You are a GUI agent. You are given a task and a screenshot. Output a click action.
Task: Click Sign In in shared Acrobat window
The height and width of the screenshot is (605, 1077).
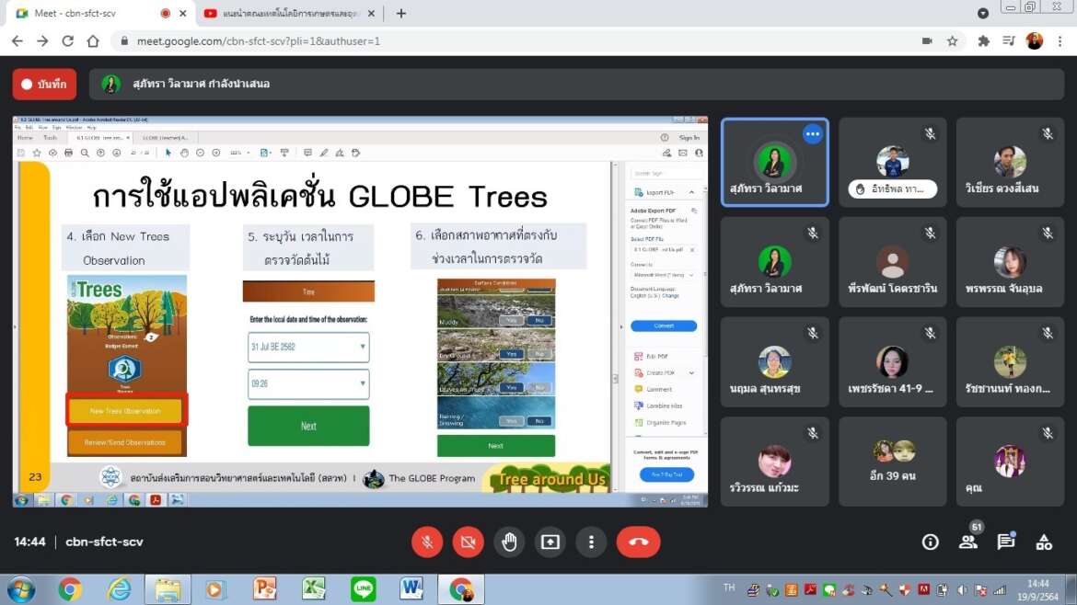tap(689, 138)
